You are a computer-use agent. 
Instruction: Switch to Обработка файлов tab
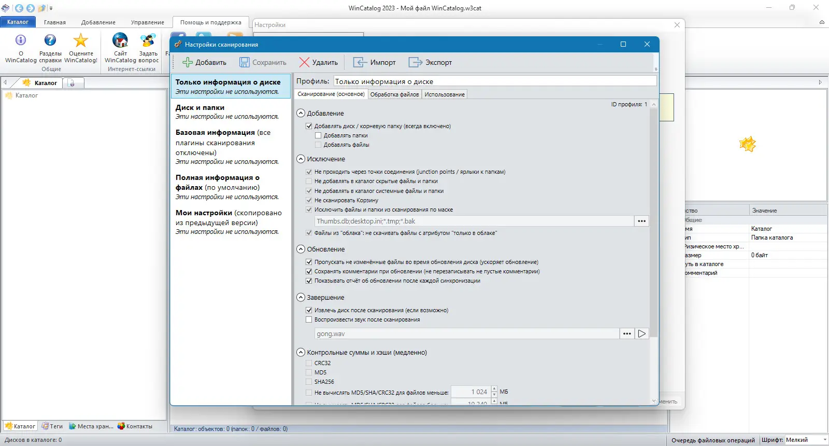pos(394,94)
